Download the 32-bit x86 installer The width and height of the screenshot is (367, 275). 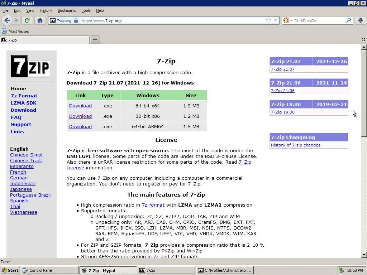point(80,116)
